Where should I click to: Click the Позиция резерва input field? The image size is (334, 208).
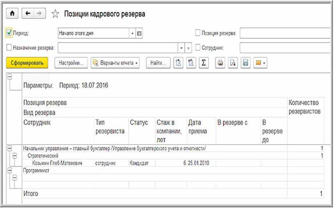pyautogui.click(x=285, y=33)
